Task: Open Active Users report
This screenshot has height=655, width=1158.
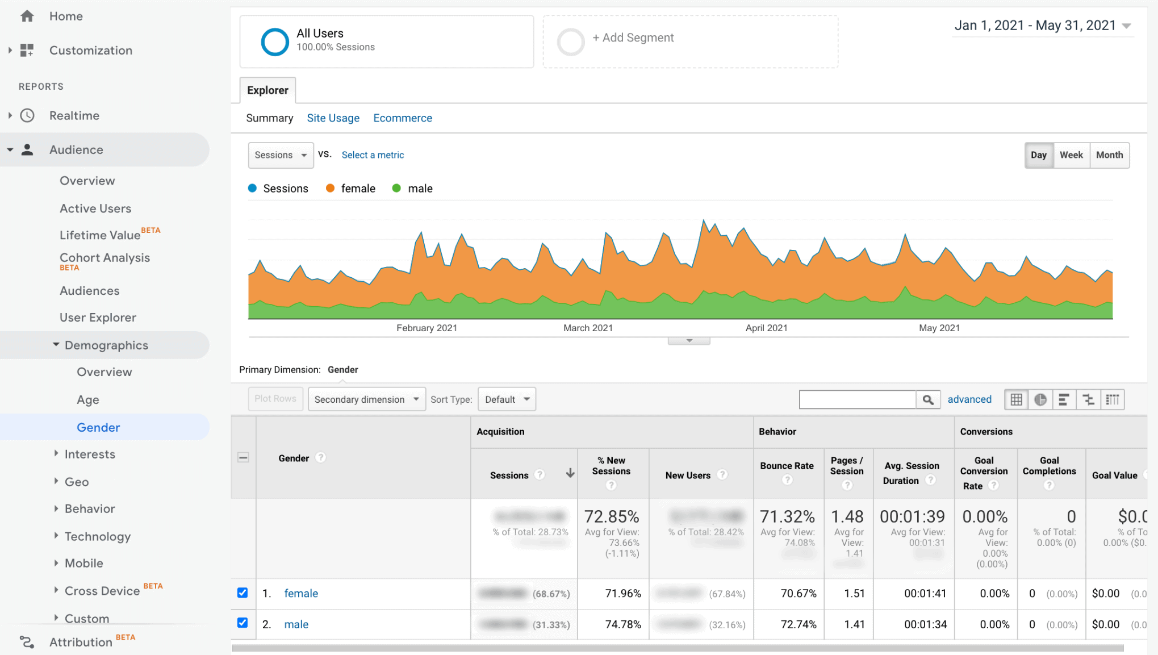Action: click(95, 208)
